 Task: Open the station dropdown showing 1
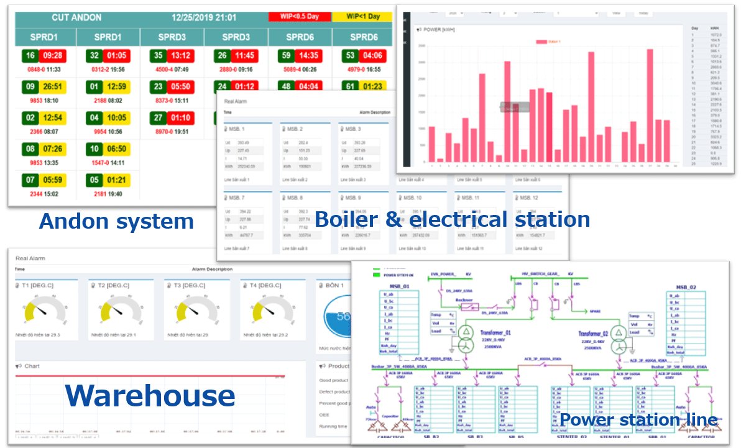[x=577, y=13]
